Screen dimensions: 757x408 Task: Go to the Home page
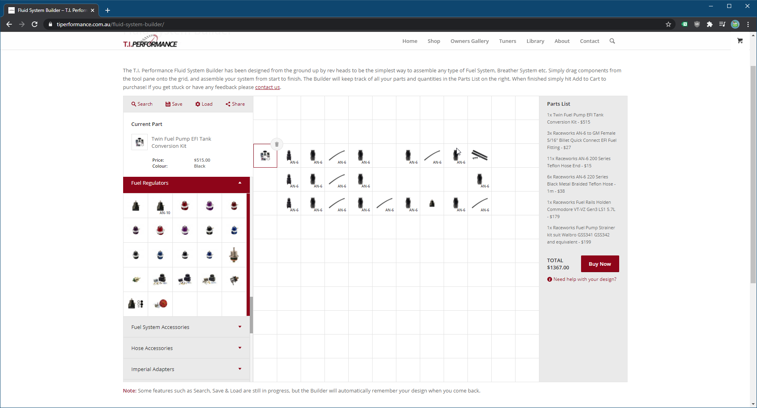tap(409, 41)
